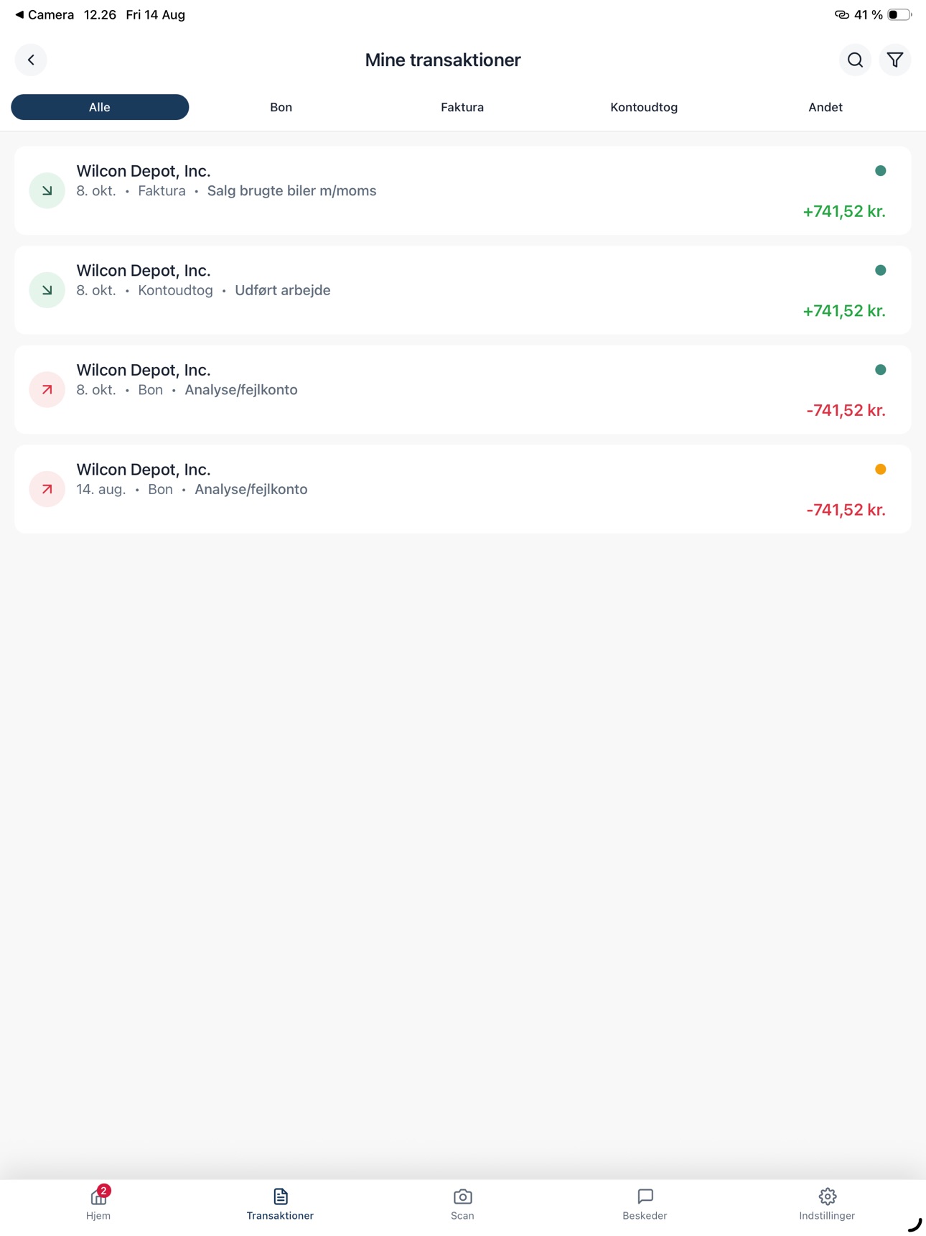Tap the -741,52 kr. amount on 8. okt. Bon

pyautogui.click(x=846, y=410)
